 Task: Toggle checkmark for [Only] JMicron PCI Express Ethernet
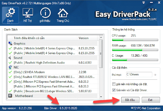tap(10, 82)
